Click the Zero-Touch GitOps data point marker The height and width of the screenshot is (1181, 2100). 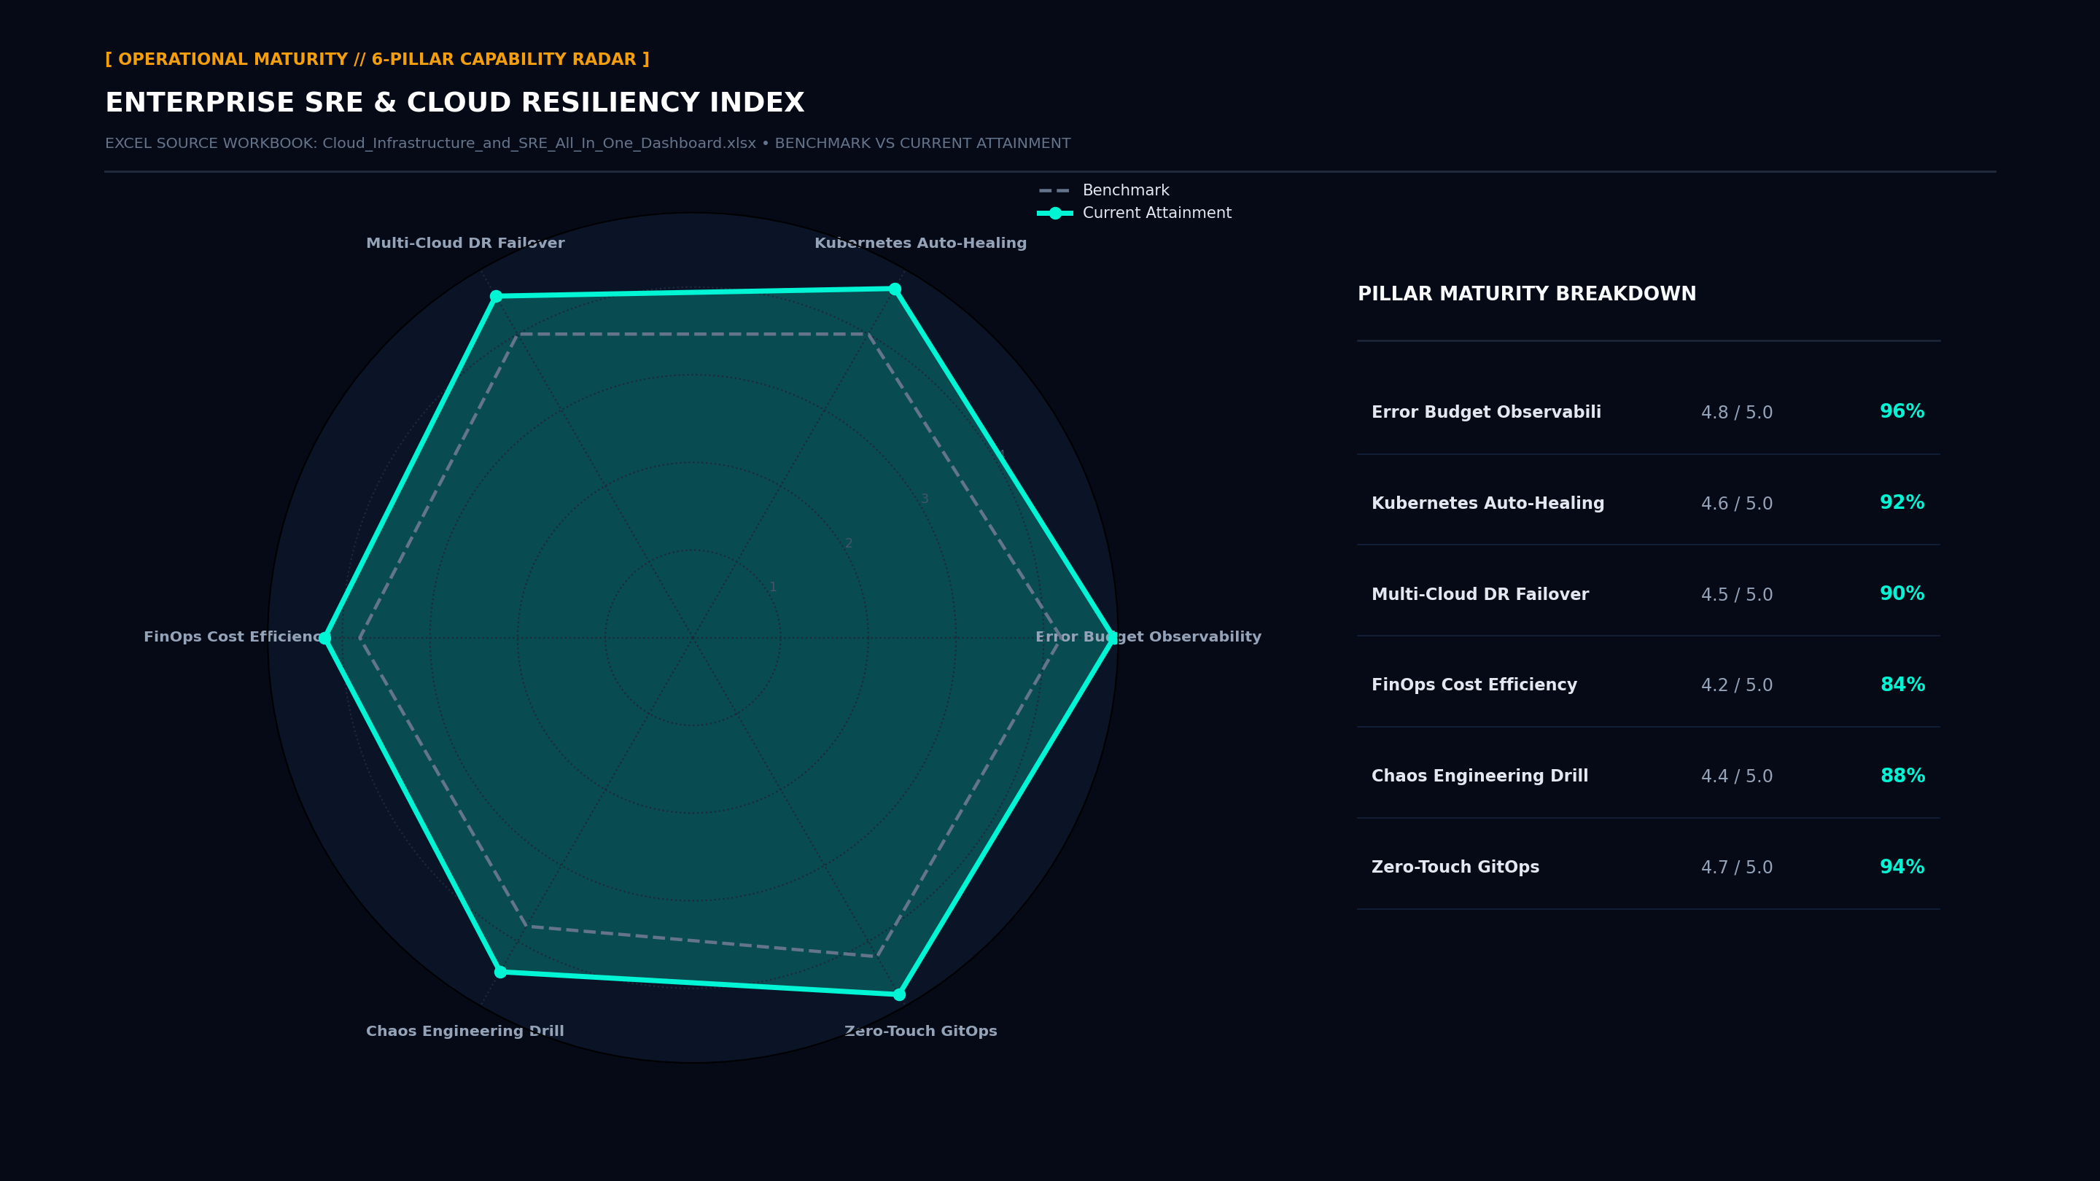pyautogui.click(x=899, y=994)
